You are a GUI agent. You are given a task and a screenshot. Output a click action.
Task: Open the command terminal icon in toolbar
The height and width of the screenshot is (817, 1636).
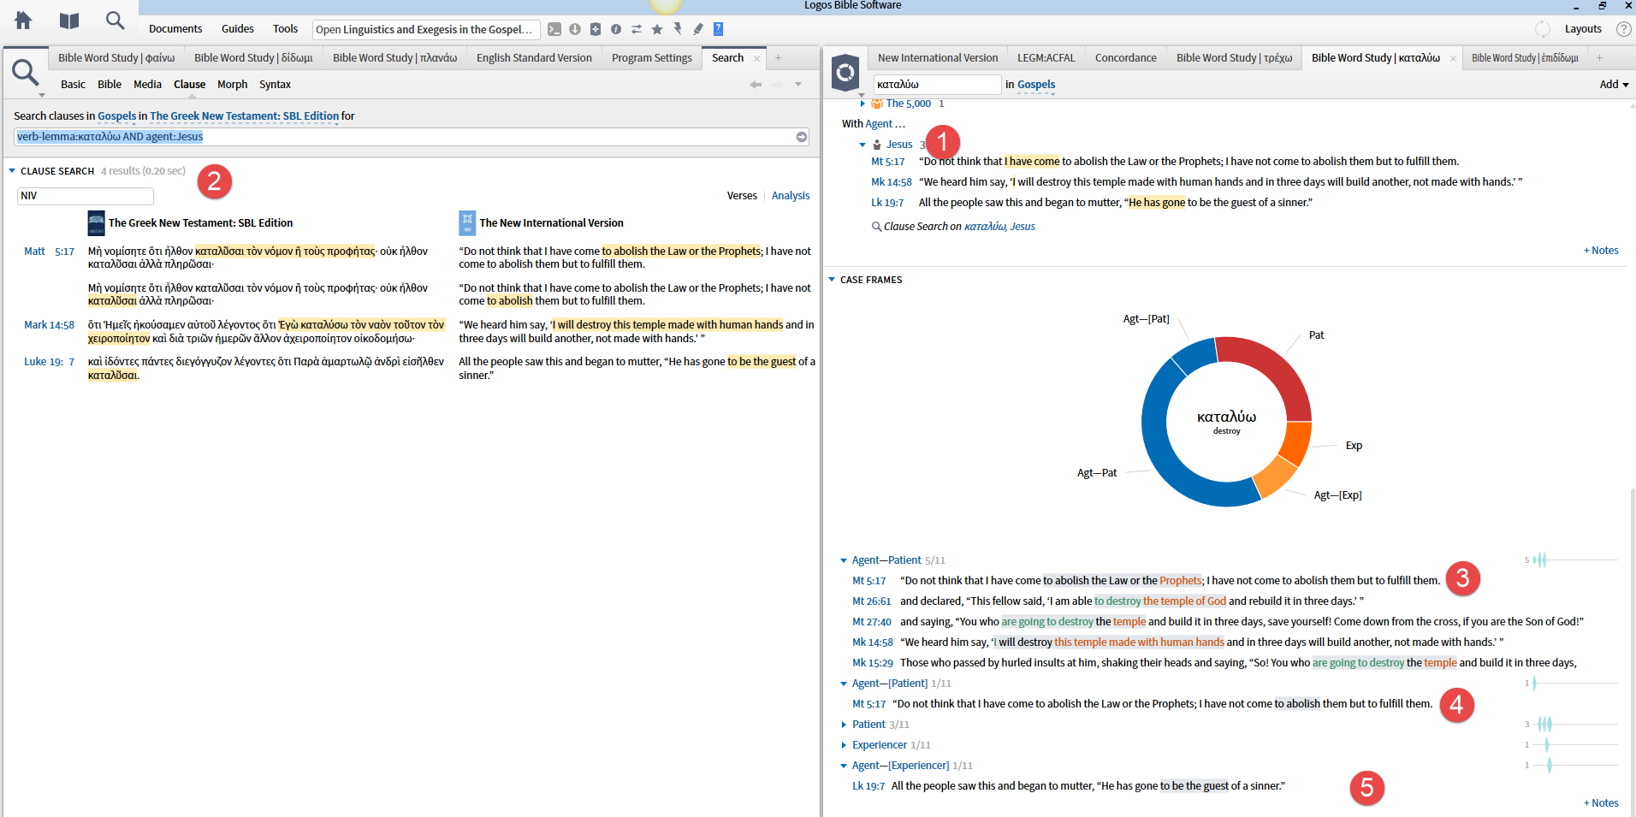click(x=554, y=29)
